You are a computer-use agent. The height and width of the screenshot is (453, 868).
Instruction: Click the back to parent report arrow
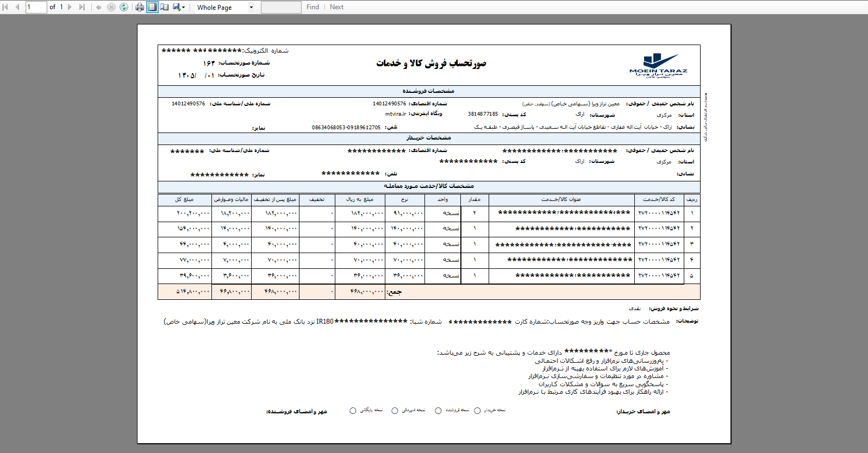(98, 7)
